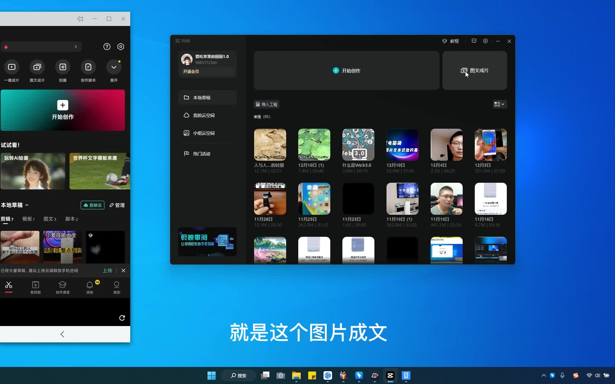Click the microphone icon in system tray
This screenshot has width=615, height=384.
[x=562, y=375]
